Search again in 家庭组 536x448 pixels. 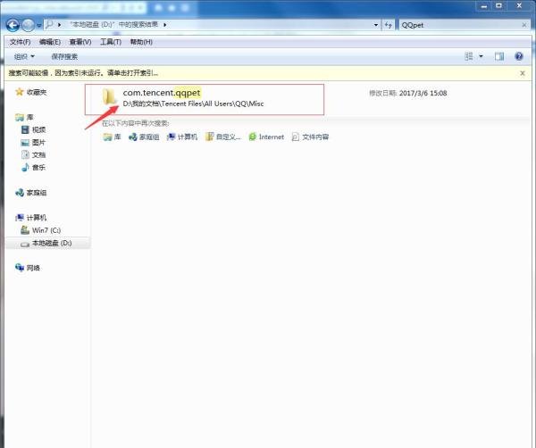pos(144,137)
